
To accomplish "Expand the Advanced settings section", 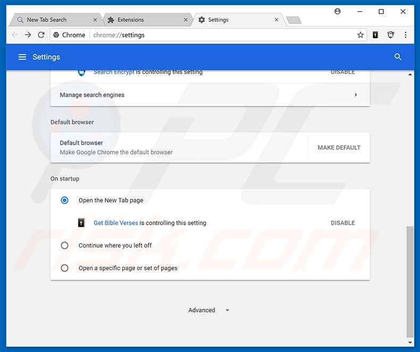I will coord(208,310).
